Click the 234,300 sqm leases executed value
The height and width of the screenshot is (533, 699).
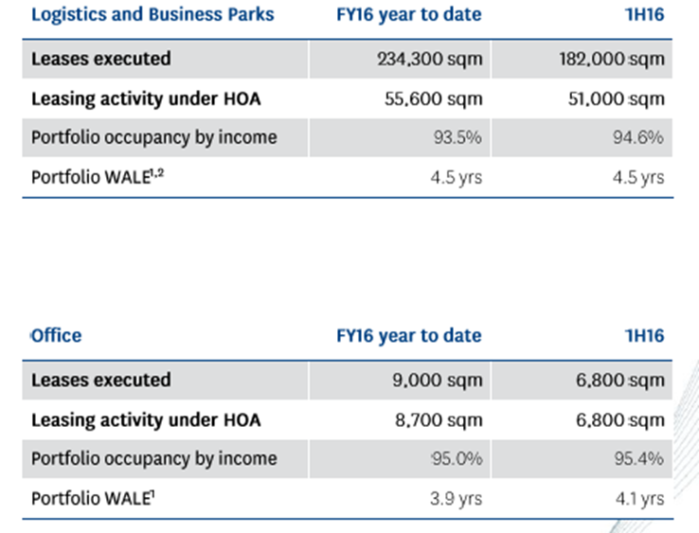pos(430,59)
